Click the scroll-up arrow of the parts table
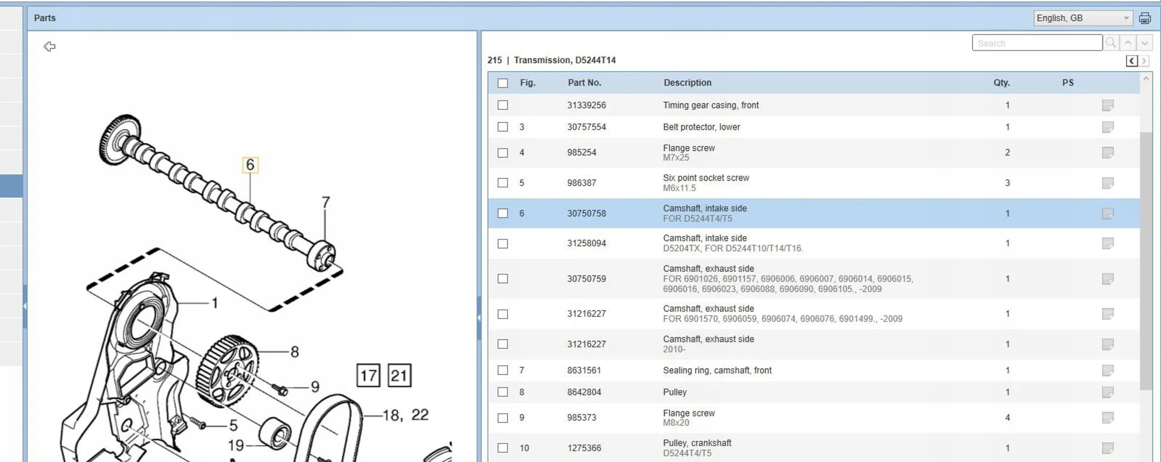This screenshot has width=1161, height=462. click(1146, 79)
